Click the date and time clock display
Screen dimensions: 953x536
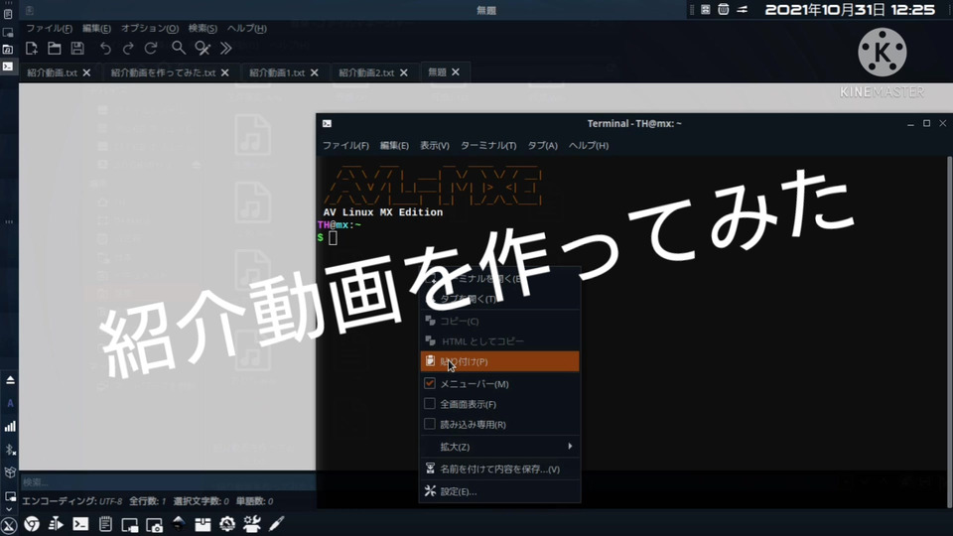click(850, 10)
